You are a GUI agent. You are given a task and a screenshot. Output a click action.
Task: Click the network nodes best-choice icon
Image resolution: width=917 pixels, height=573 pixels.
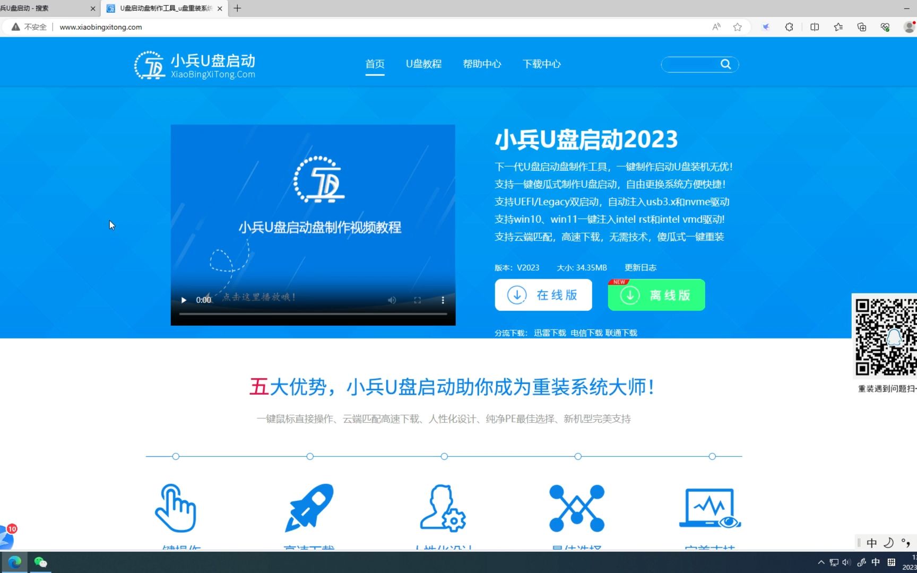pos(577,508)
